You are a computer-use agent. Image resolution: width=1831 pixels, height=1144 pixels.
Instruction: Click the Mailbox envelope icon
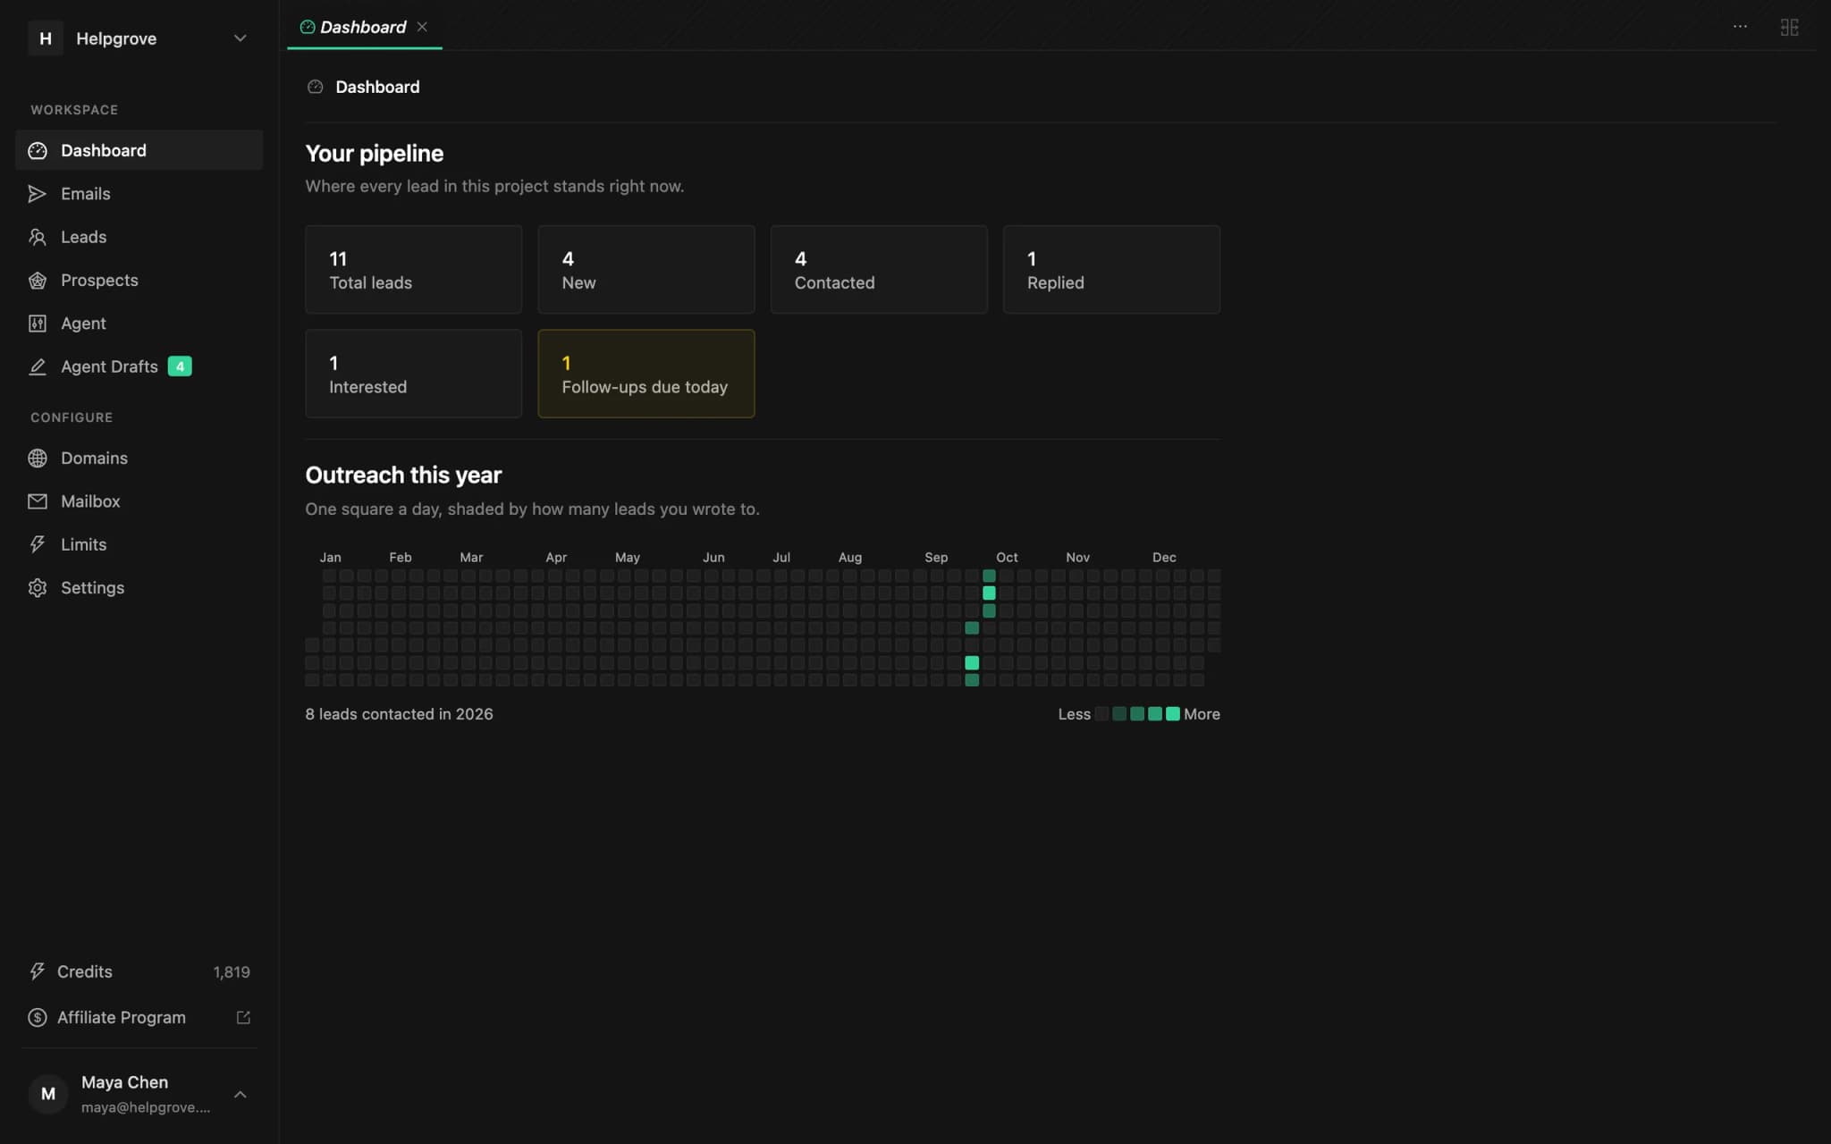[x=38, y=501]
